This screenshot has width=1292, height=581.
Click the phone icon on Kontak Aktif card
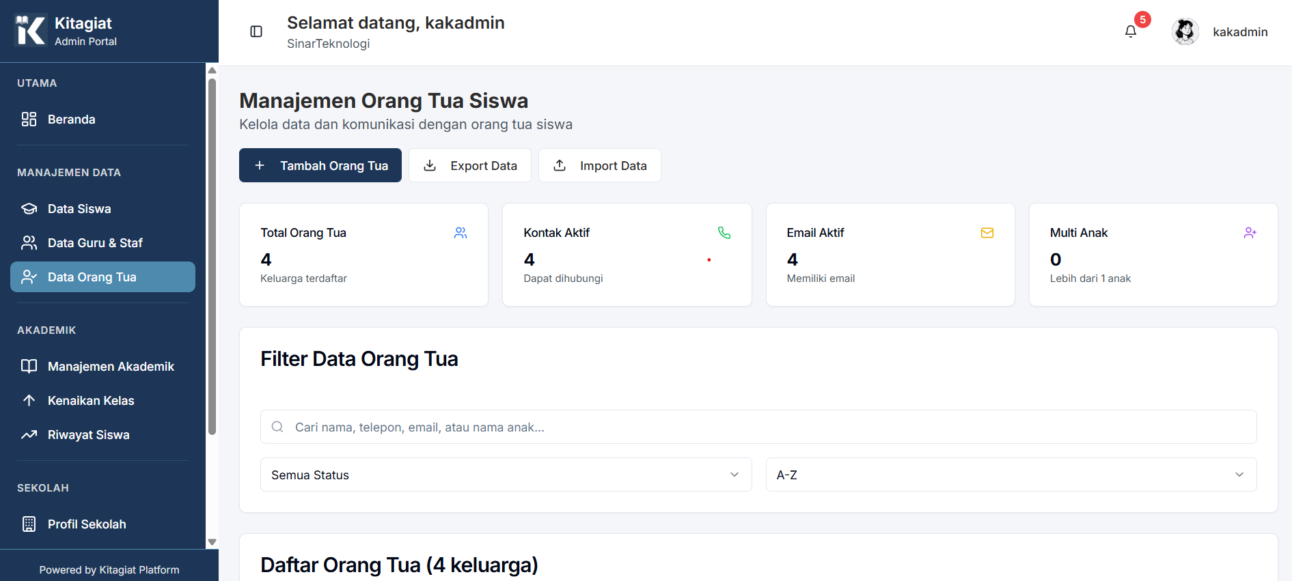(x=724, y=233)
